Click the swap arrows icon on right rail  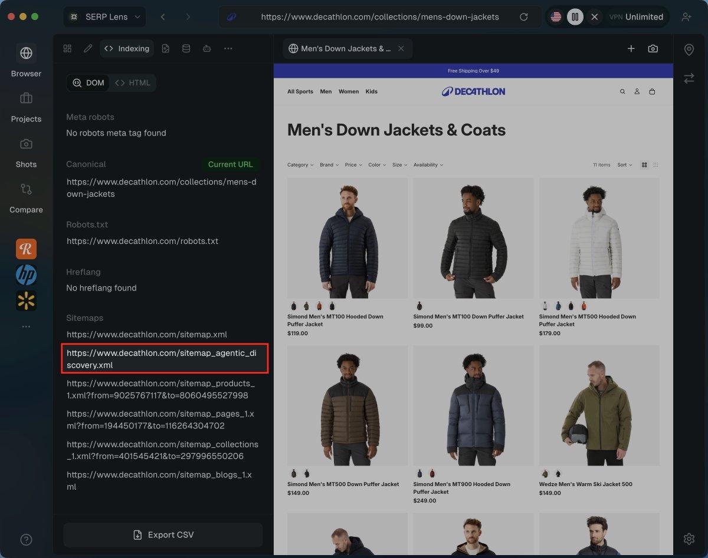(689, 78)
